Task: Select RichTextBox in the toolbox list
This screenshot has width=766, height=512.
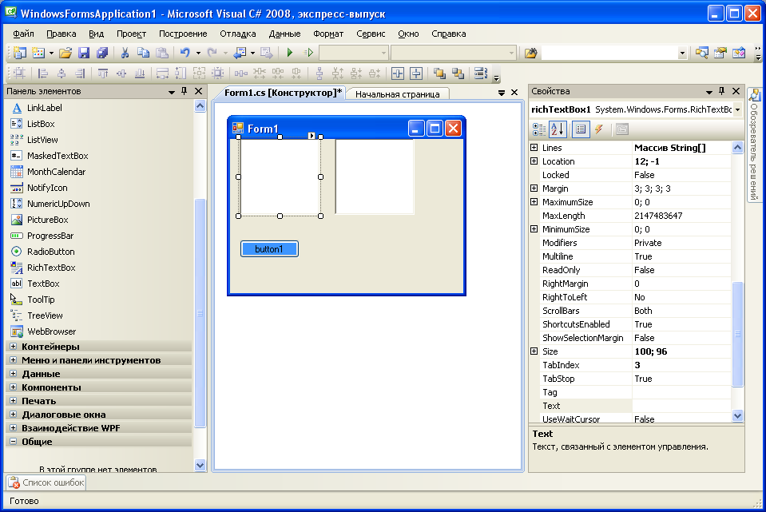Action: point(51,268)
